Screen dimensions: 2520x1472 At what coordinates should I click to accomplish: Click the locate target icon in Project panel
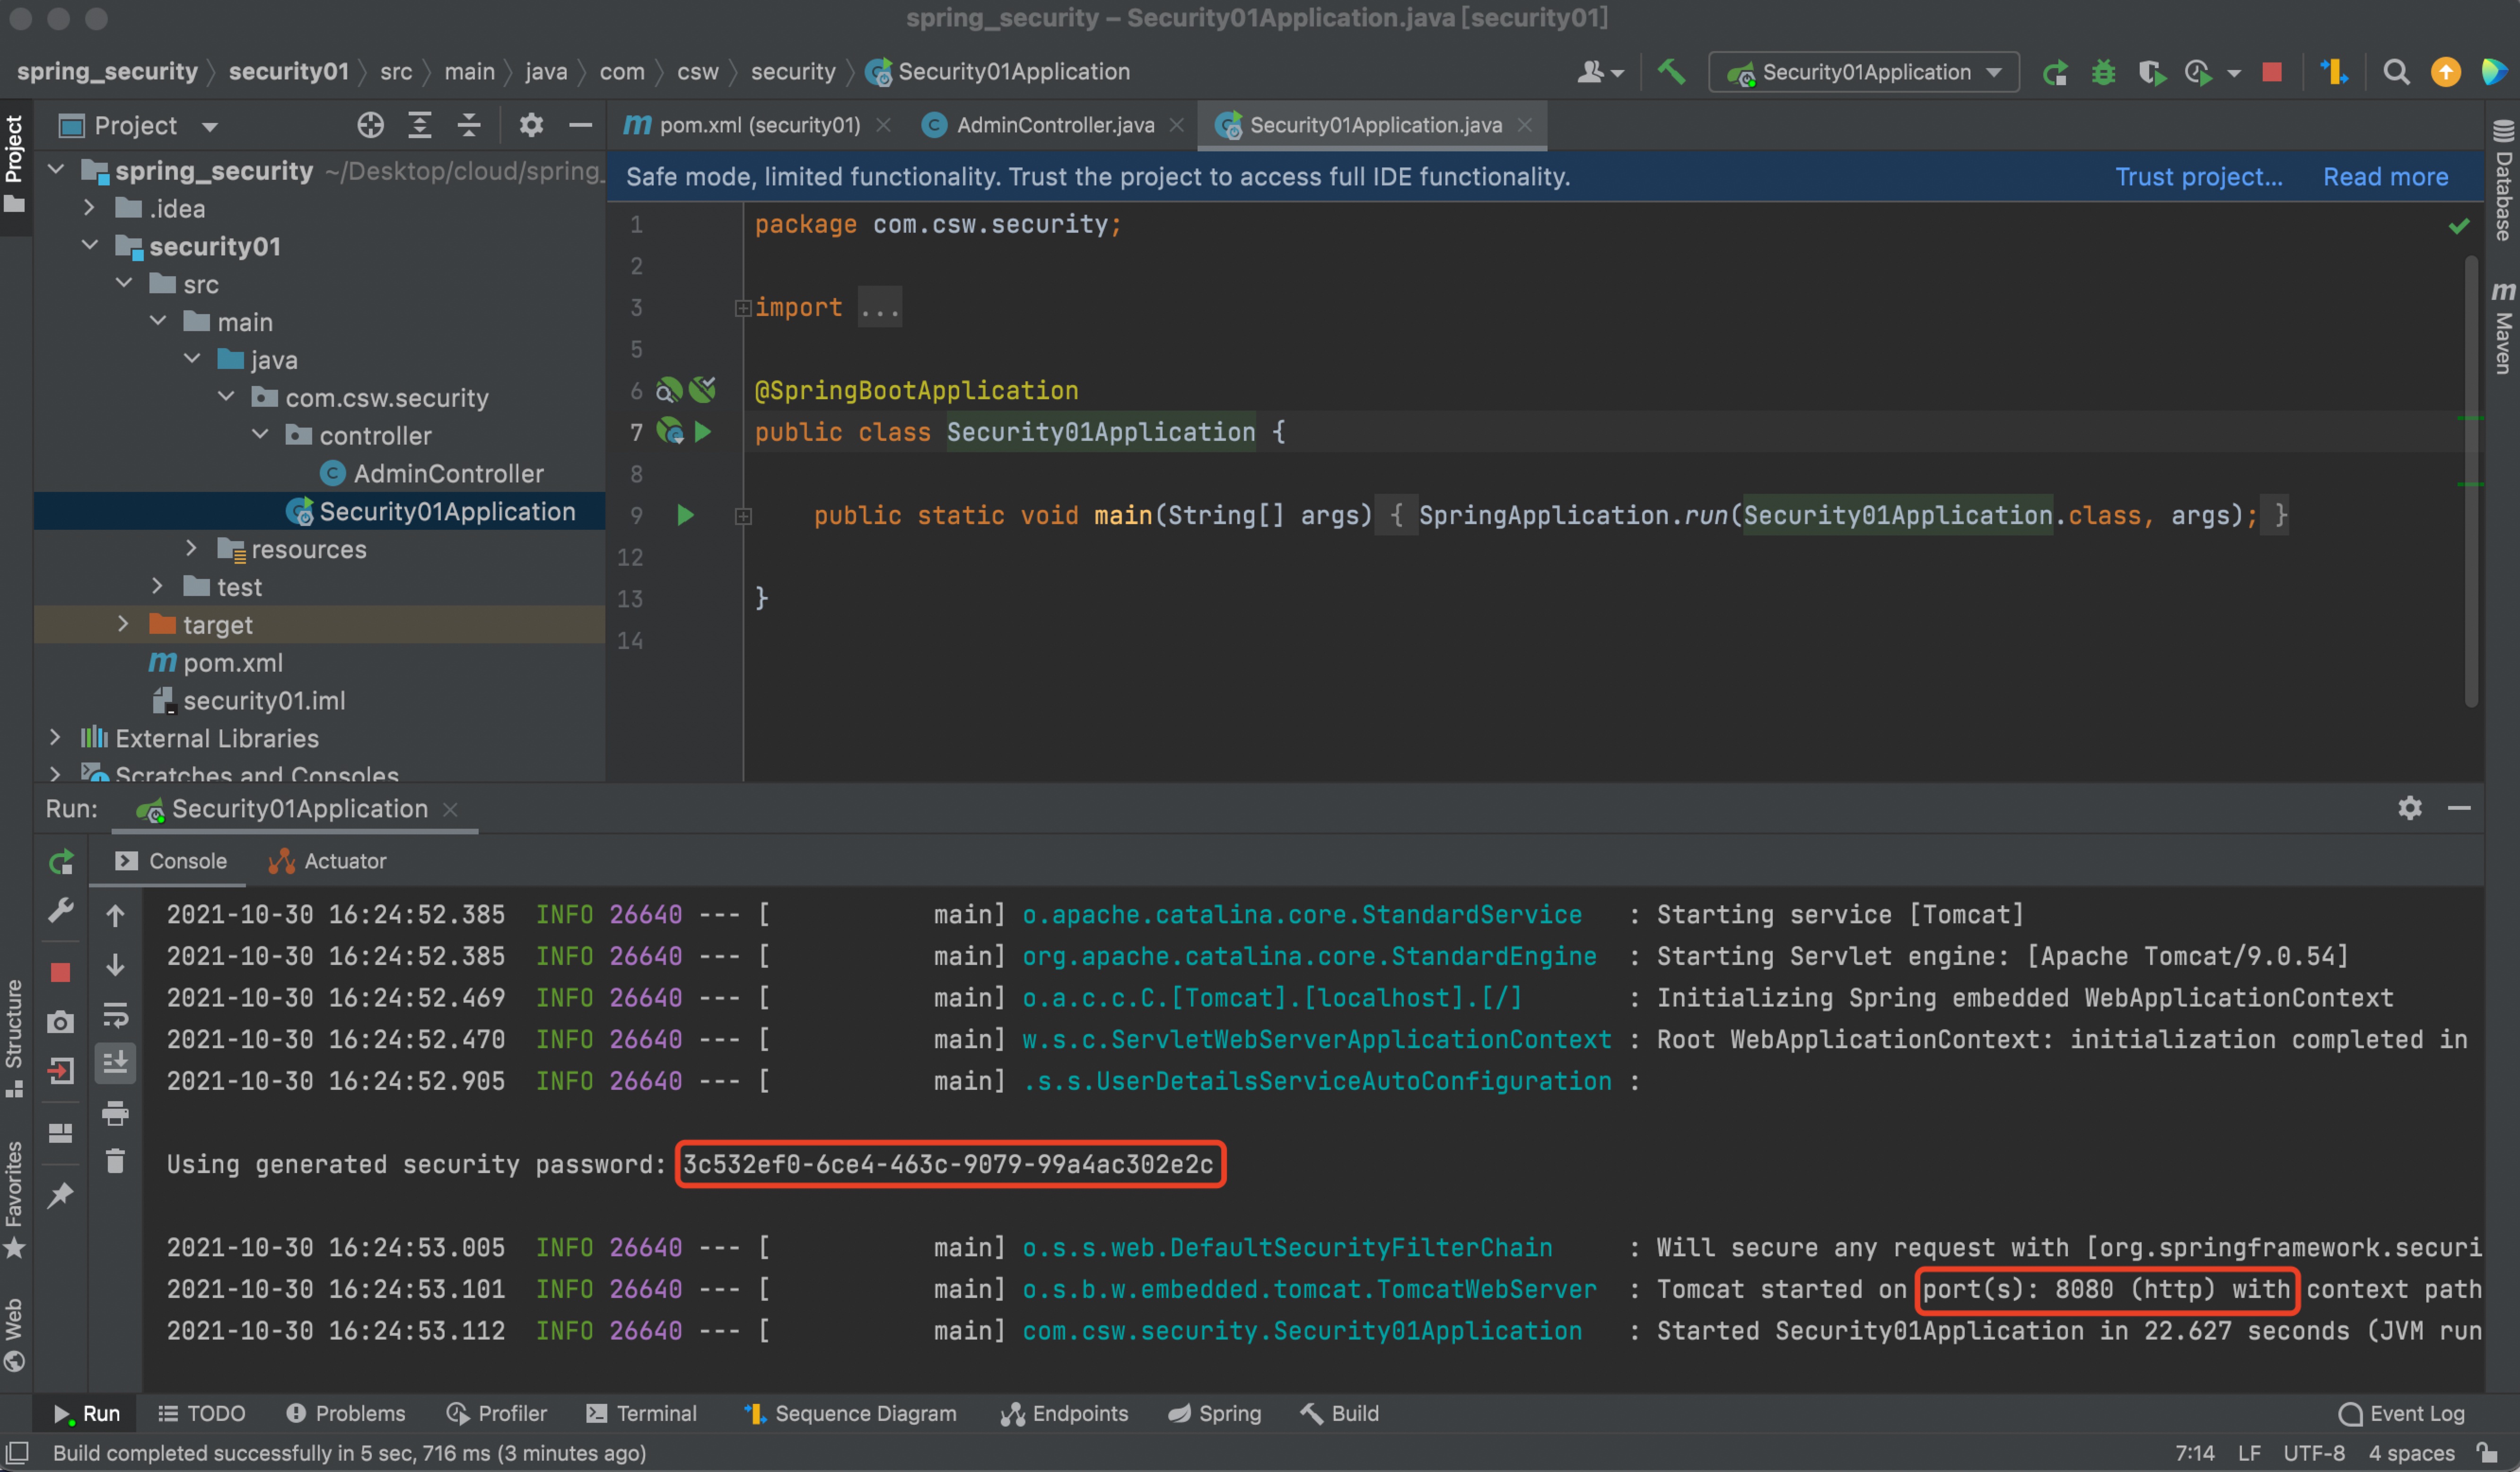click(x=370, y=125)
